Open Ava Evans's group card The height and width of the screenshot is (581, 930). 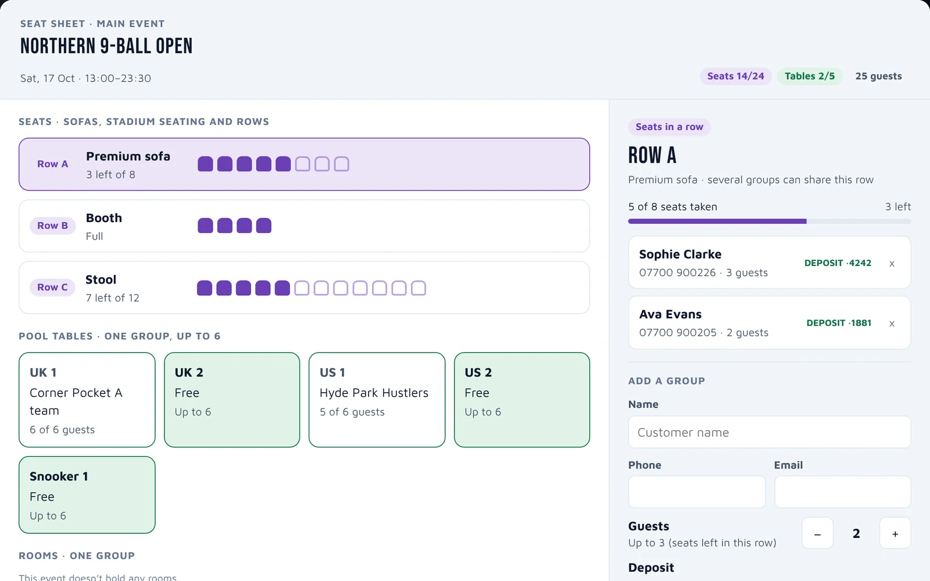click(770, 322)
